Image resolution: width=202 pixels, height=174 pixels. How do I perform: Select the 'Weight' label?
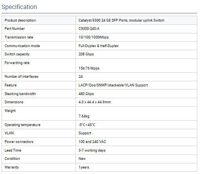pyautogui.click(x=10, y=111)
